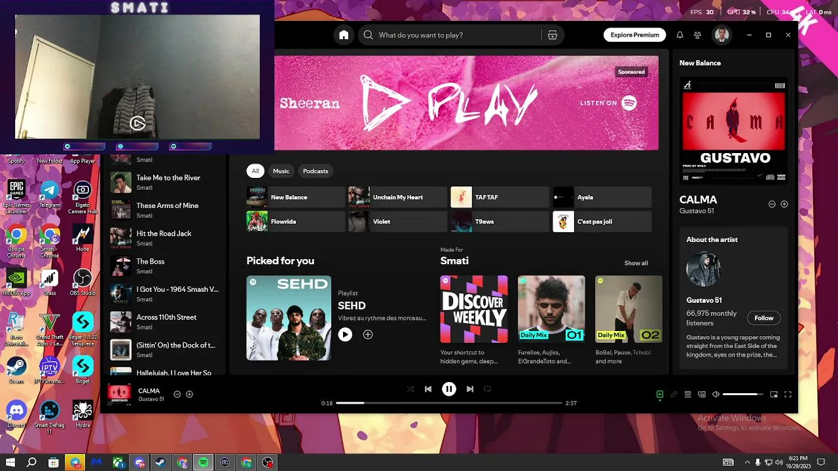Hide CALMA via minus icon in player bar
This screenshot has height=471, width=838.
[x=177, y=394]
